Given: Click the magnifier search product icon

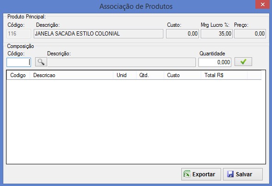Looking at the screenshot, I should pyautogui.click(x=41, y=62).
